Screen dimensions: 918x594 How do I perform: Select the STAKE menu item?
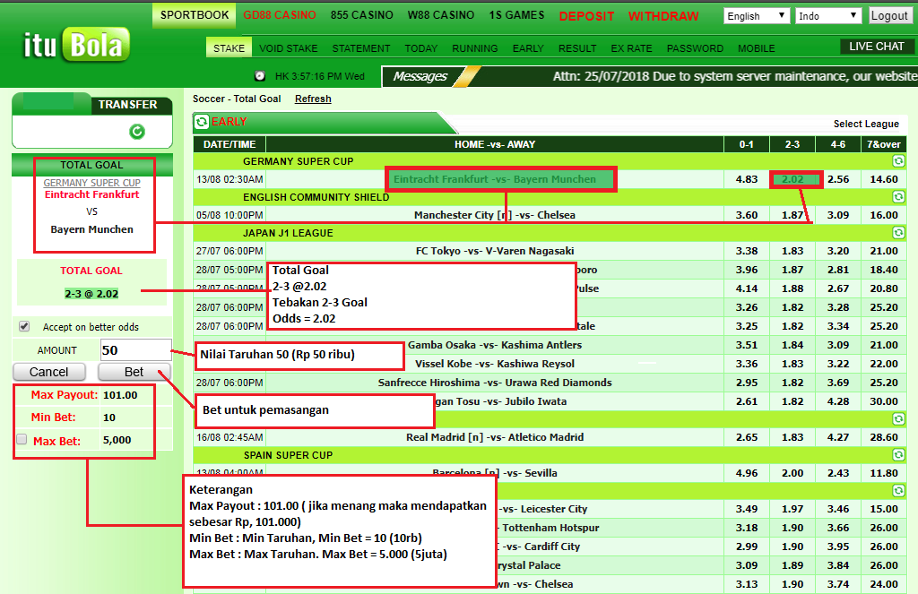pyautogui.click(x=229, y=48)
